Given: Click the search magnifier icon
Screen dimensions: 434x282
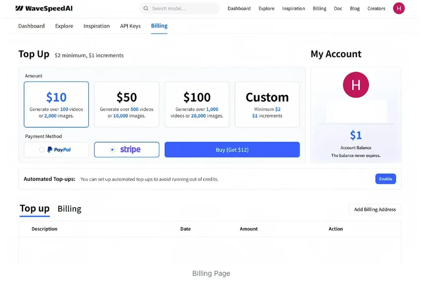Looking at the screenshot, I should pos(145,9).
